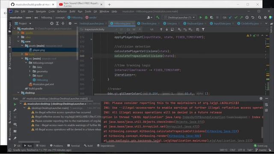Viewport: 274px width, 154px height.
Task: Toggle soft-wrap icon in Run console
Action: [x=266, y=105]
